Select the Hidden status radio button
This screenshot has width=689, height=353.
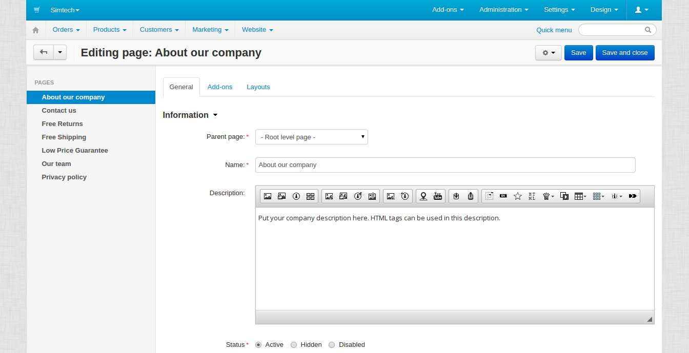click(294, 345)
